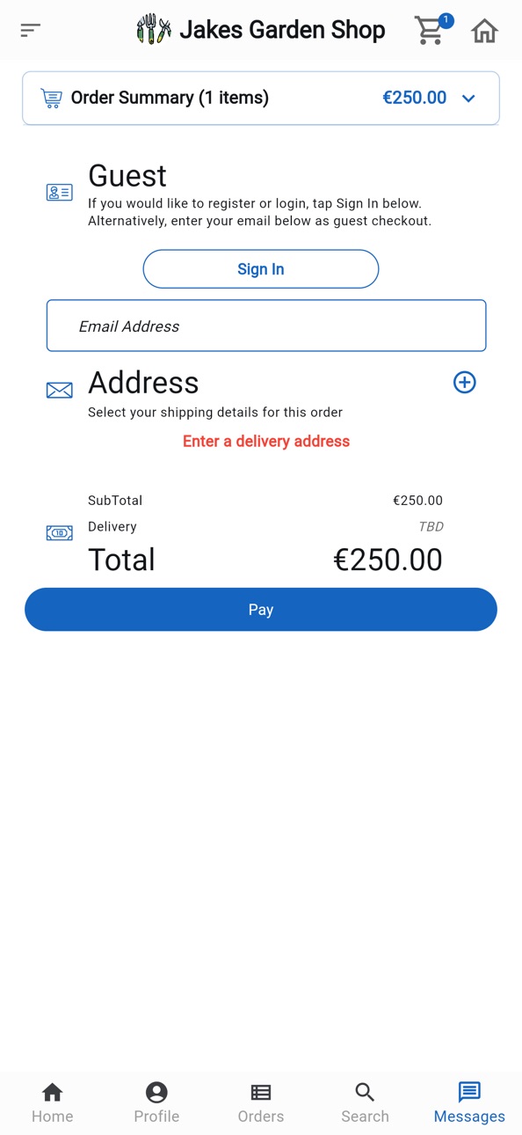The width and height of the screenshot is (522, 1135).
Task: Click the garden tools logo
Action: pyautogui.click(x=154, y=29)
